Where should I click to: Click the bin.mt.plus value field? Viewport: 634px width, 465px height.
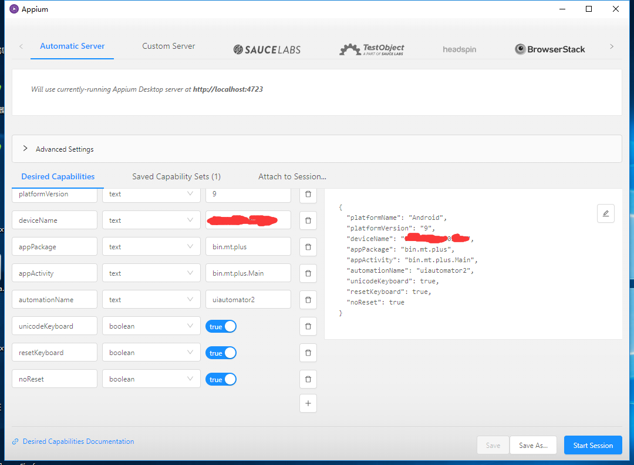pos(248,247)
